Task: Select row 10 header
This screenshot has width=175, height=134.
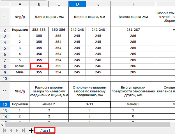Action: pos(5,78)
